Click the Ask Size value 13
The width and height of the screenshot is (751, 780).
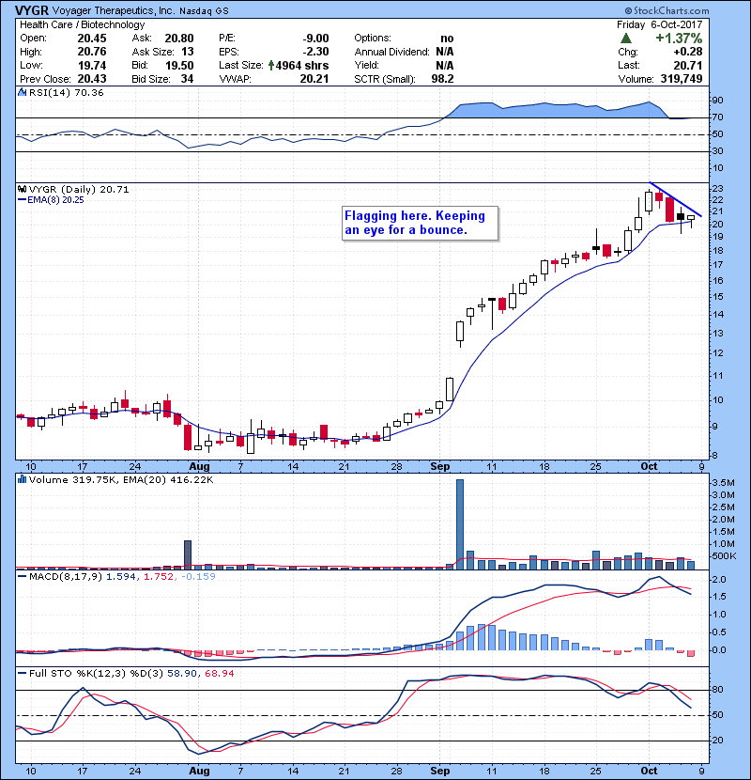188,52
